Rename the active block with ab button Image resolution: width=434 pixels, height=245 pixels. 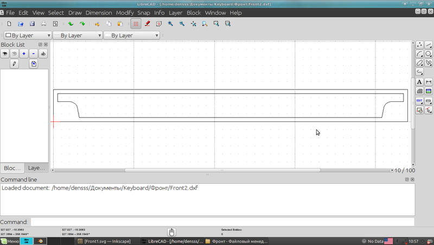[x=43, y=54]
